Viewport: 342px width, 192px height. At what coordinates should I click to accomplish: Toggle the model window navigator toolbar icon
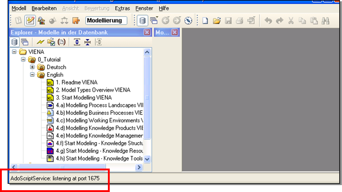(x=154, y=21)
